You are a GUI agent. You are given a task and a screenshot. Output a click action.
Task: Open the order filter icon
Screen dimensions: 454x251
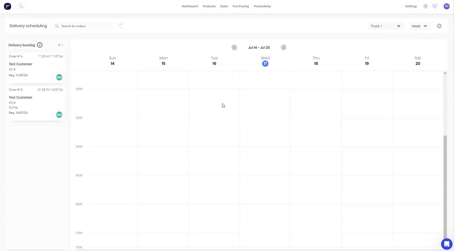(120, 26)
